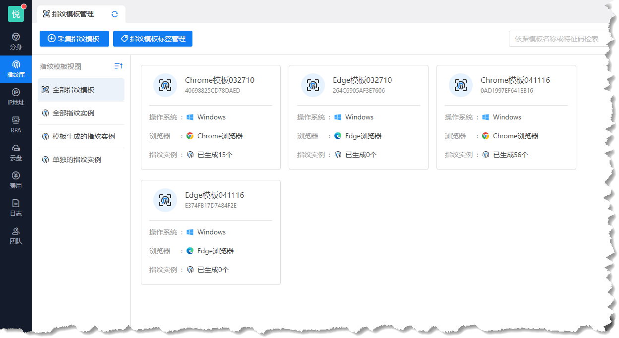Click fingerprint icon of Edge模板032710 card
Screen dimensions: 619x338
coord(313,85)
